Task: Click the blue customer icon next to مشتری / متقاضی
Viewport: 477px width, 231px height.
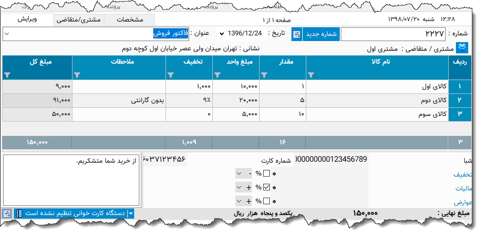Action: click(x=462, y=48)
